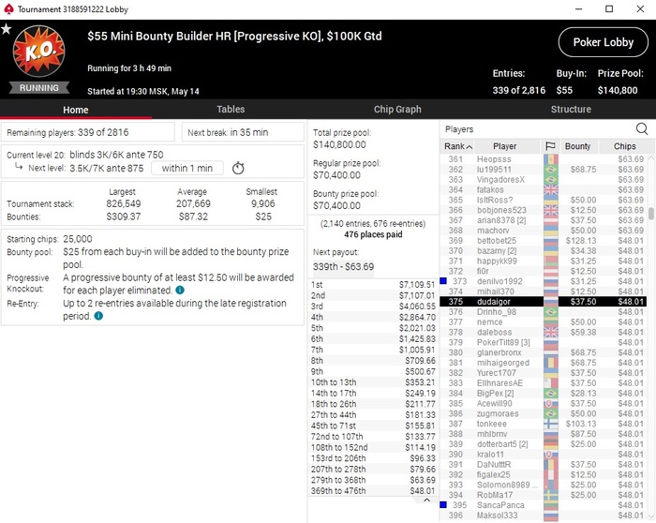Select player mihaigeorged row
Screen dimensions: 656x523
pyautogui.click(x=543, y=363)
